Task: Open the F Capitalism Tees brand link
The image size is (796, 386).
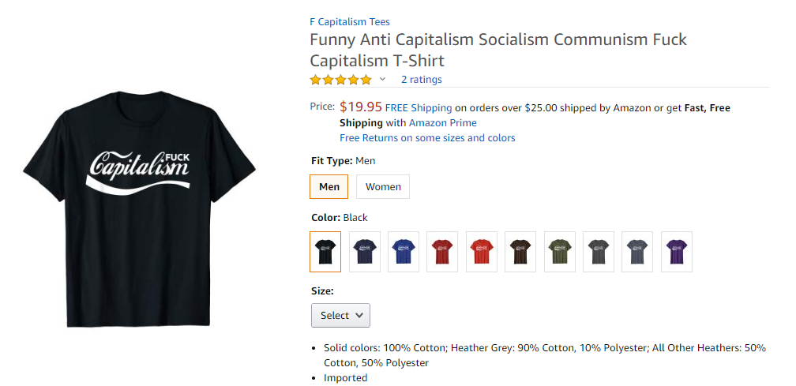Action: coord(349,22)
